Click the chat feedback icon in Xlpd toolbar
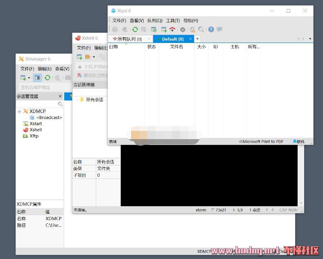The width and height of the screenshot is (323, 259). 219,29
